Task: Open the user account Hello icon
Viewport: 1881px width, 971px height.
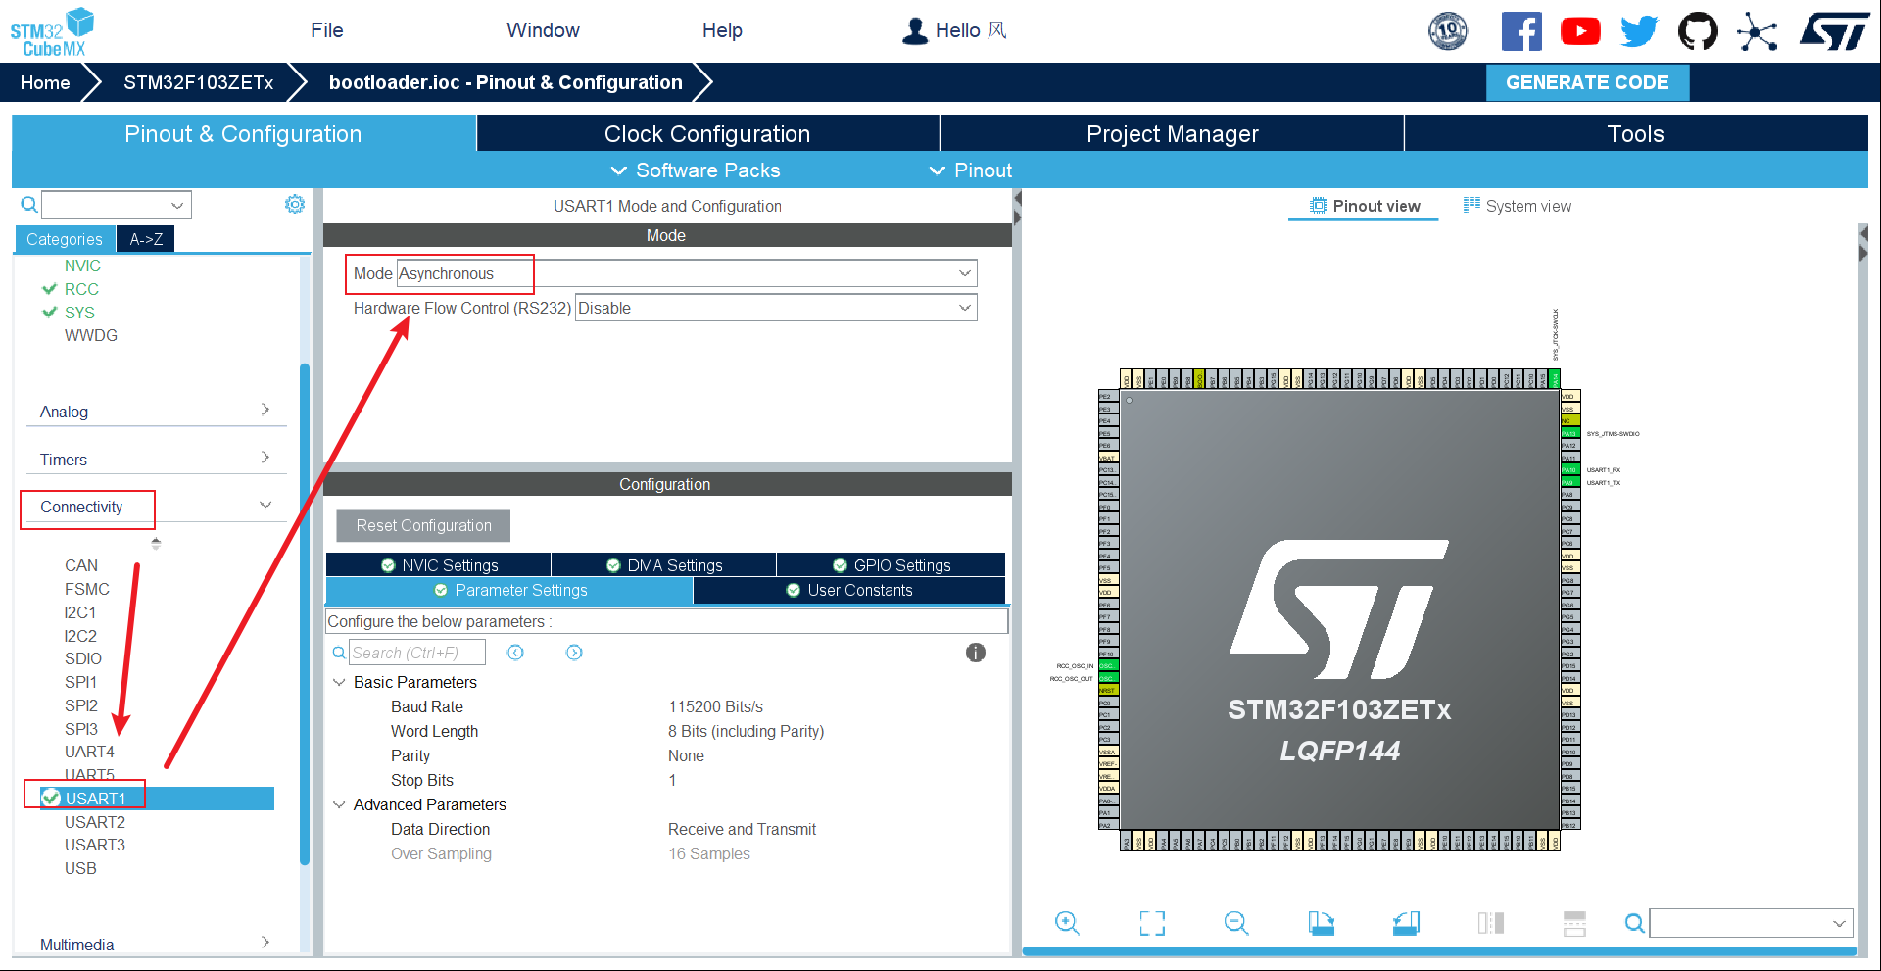Action: pos(914,30)
